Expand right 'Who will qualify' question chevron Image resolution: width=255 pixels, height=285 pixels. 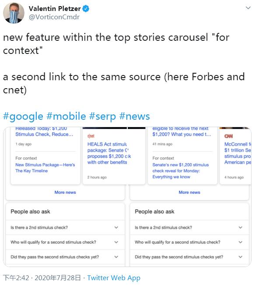[x=241, y=242]
